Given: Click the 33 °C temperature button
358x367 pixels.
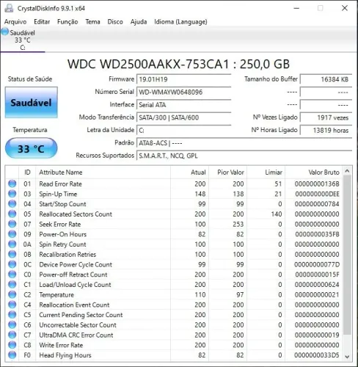Looking at the screenshot, I should (x=31, y=148).
